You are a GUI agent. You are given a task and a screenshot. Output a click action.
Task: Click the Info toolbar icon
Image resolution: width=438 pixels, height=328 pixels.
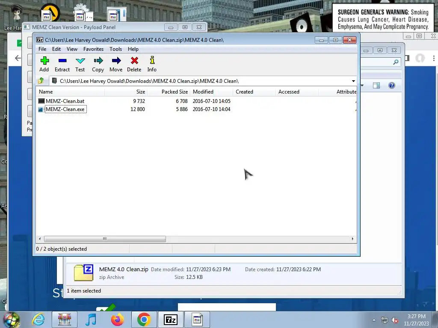pos(152,64)
